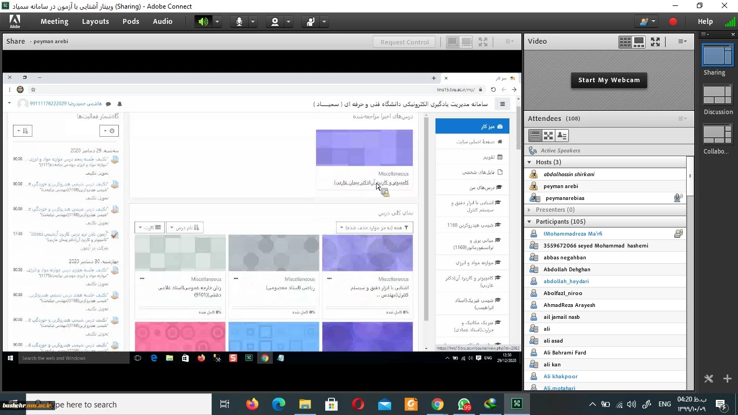Click peymanarebiaa microphone status icon
The image size is (738, 415).
click(677, 198)
